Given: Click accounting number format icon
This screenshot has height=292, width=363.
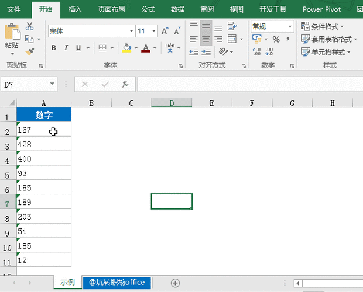Looking at the screenshot, I should pos(257,39).
